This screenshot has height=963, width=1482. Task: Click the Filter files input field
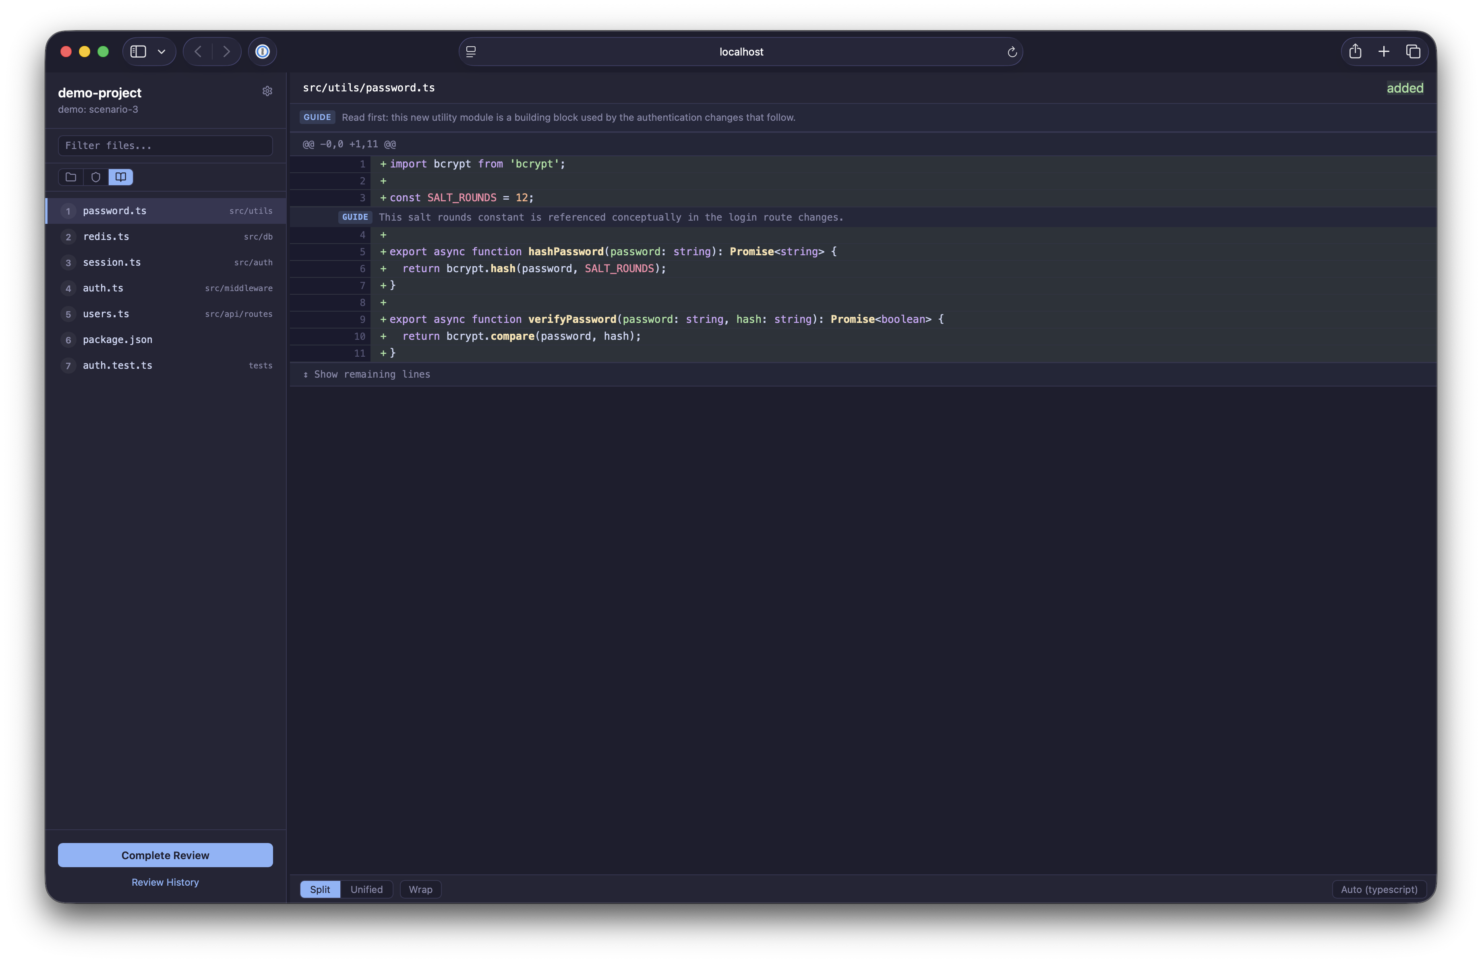[x=165, y=145]
